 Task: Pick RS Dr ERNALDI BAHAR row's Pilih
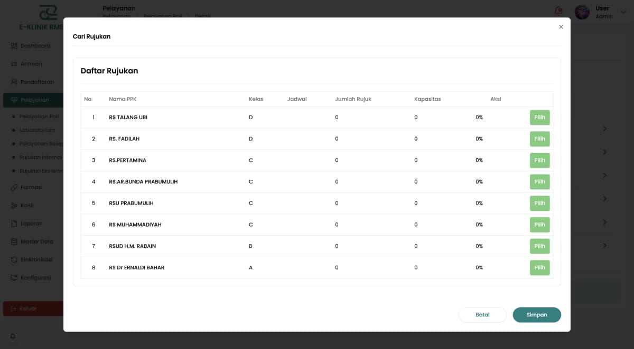click(539, 268)
